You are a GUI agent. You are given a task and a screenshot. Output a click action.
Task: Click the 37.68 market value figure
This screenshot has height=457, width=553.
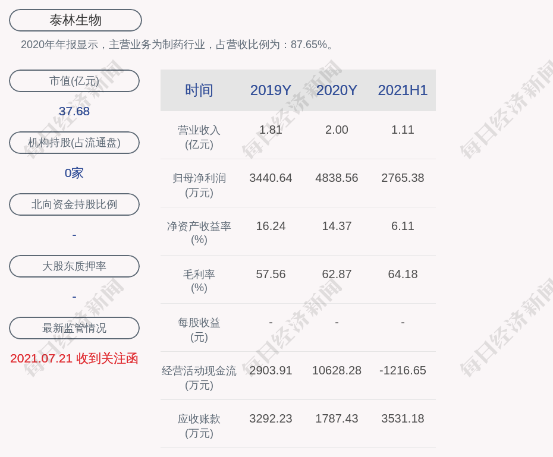point(74,111)
